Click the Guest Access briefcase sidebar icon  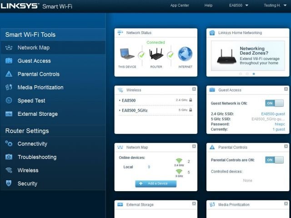tap(9, 61)
